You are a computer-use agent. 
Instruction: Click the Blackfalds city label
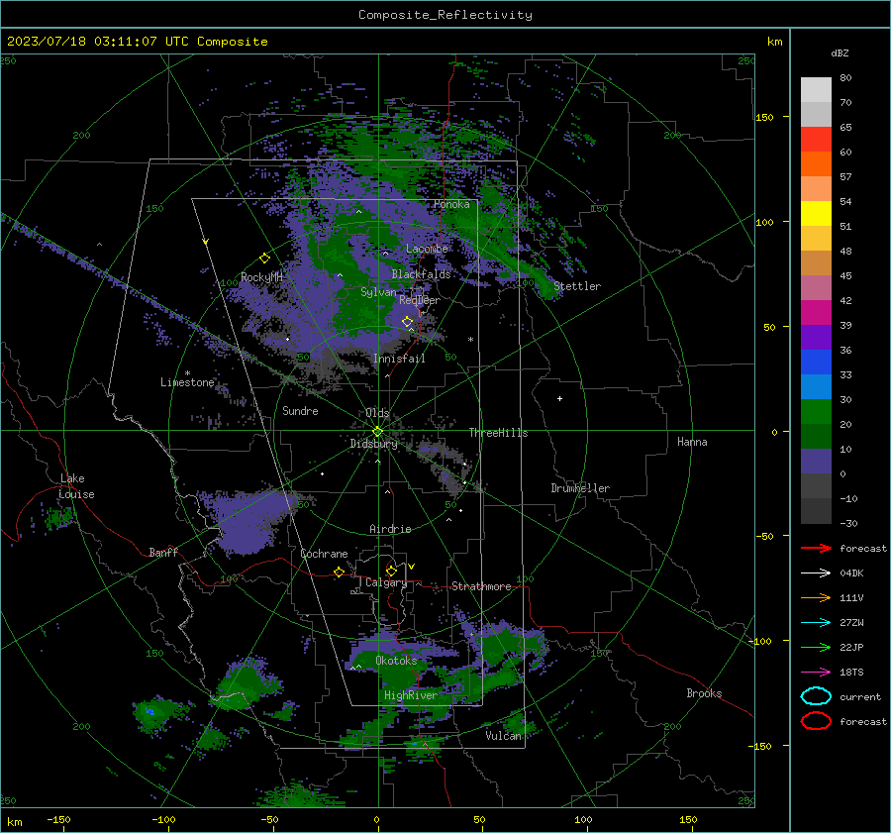pyautogui.click(x=421, y=274)
